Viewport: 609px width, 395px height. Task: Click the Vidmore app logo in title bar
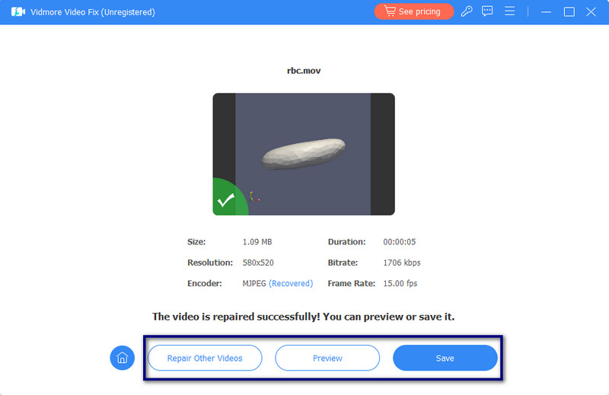click(18, 12)
